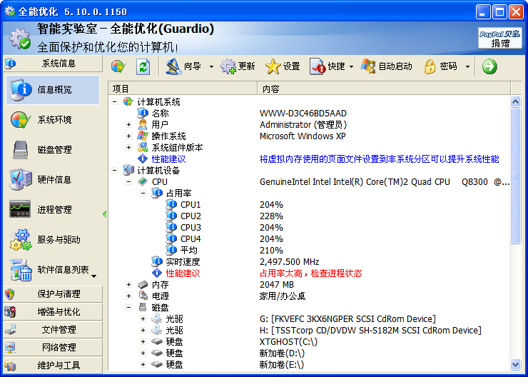Screen dimensions: 528x377
Task: Click the green arrow go icon
Action: [x=489, y=66]
